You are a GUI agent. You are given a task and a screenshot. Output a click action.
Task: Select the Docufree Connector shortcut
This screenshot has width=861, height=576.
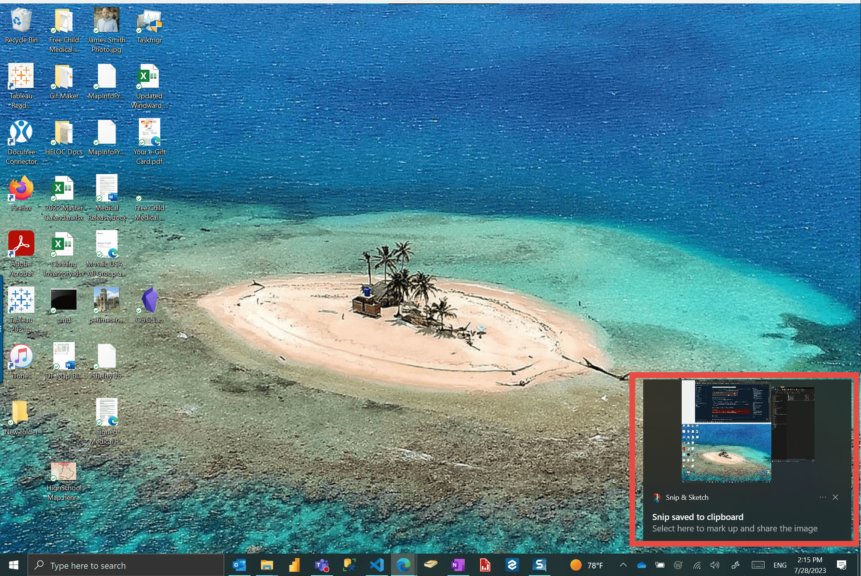coord(21,142)
